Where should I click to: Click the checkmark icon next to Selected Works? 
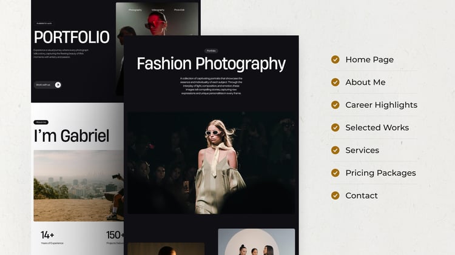click(x=335, y=127)
